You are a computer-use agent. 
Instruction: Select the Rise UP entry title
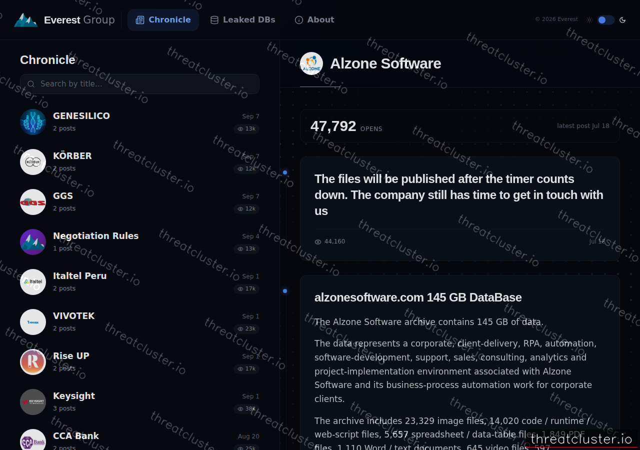pos(71,356)
